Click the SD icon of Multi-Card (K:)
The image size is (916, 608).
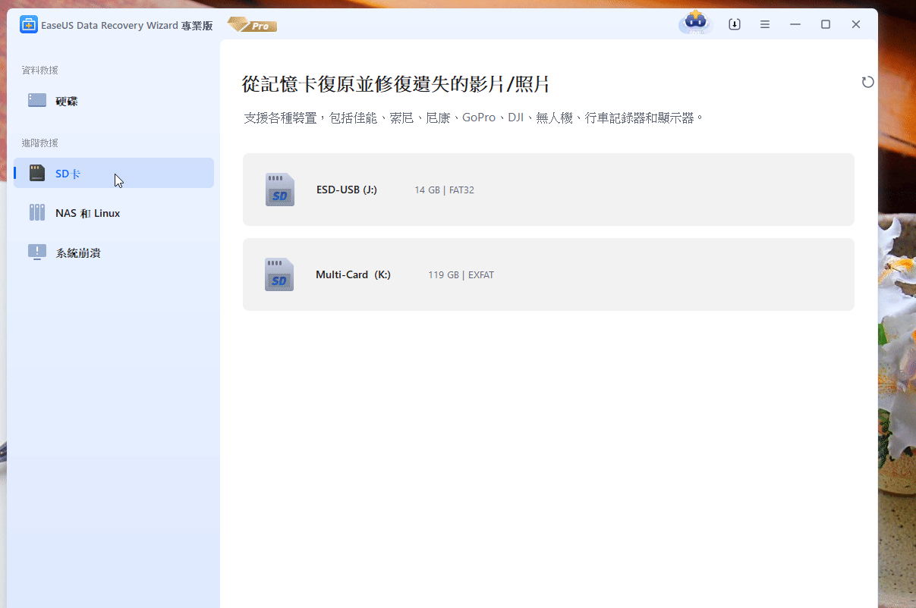[279, 274]
